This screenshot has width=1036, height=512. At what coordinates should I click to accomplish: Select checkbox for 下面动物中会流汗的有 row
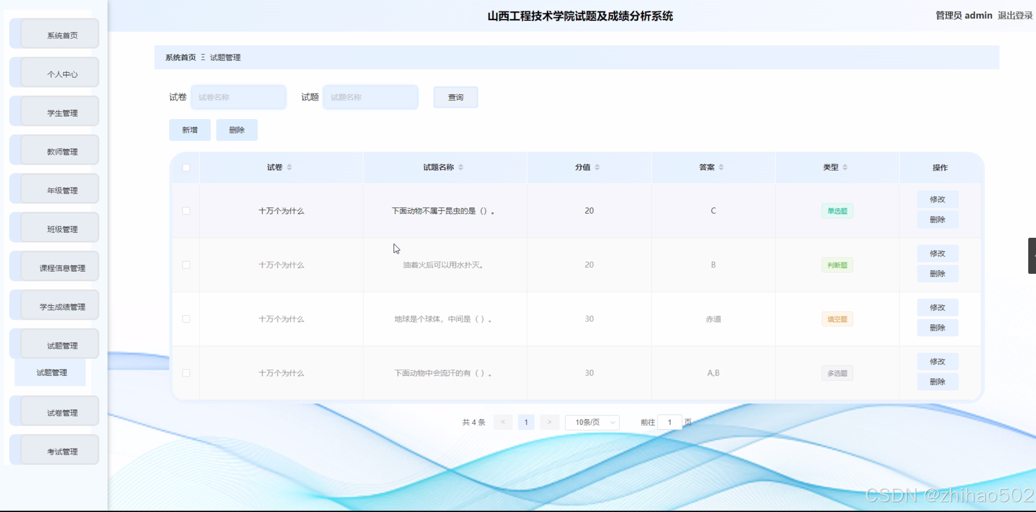coord(186,373)
